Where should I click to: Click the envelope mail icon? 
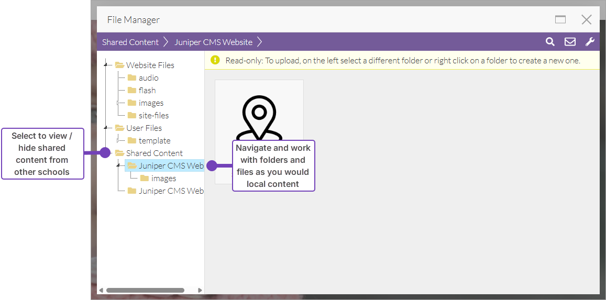coord(570,42)
